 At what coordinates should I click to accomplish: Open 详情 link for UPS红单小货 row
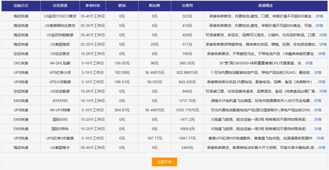[x=318, y=72]
